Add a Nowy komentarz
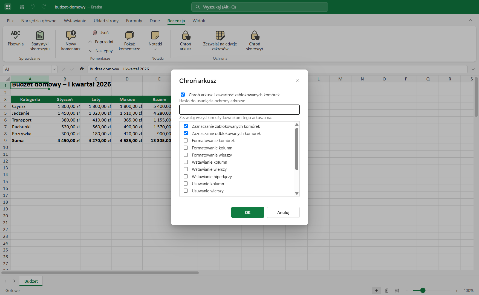479x295 pixels. tap(71, 41)
